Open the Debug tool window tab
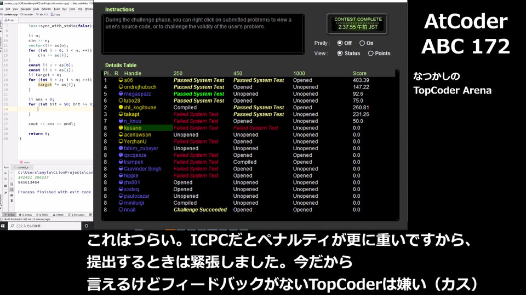Screen dimensions: 526x295 point(26,215)
